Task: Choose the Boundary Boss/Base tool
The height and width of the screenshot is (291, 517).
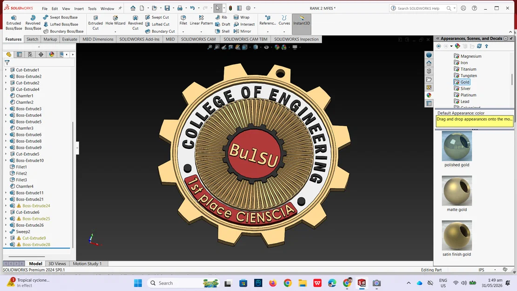Action: pyautogui.click(x=63, y=31)
